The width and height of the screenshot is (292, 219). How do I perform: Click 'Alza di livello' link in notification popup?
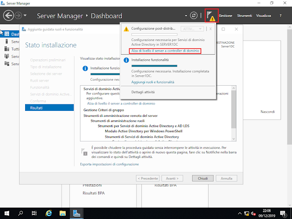point(165,51)
